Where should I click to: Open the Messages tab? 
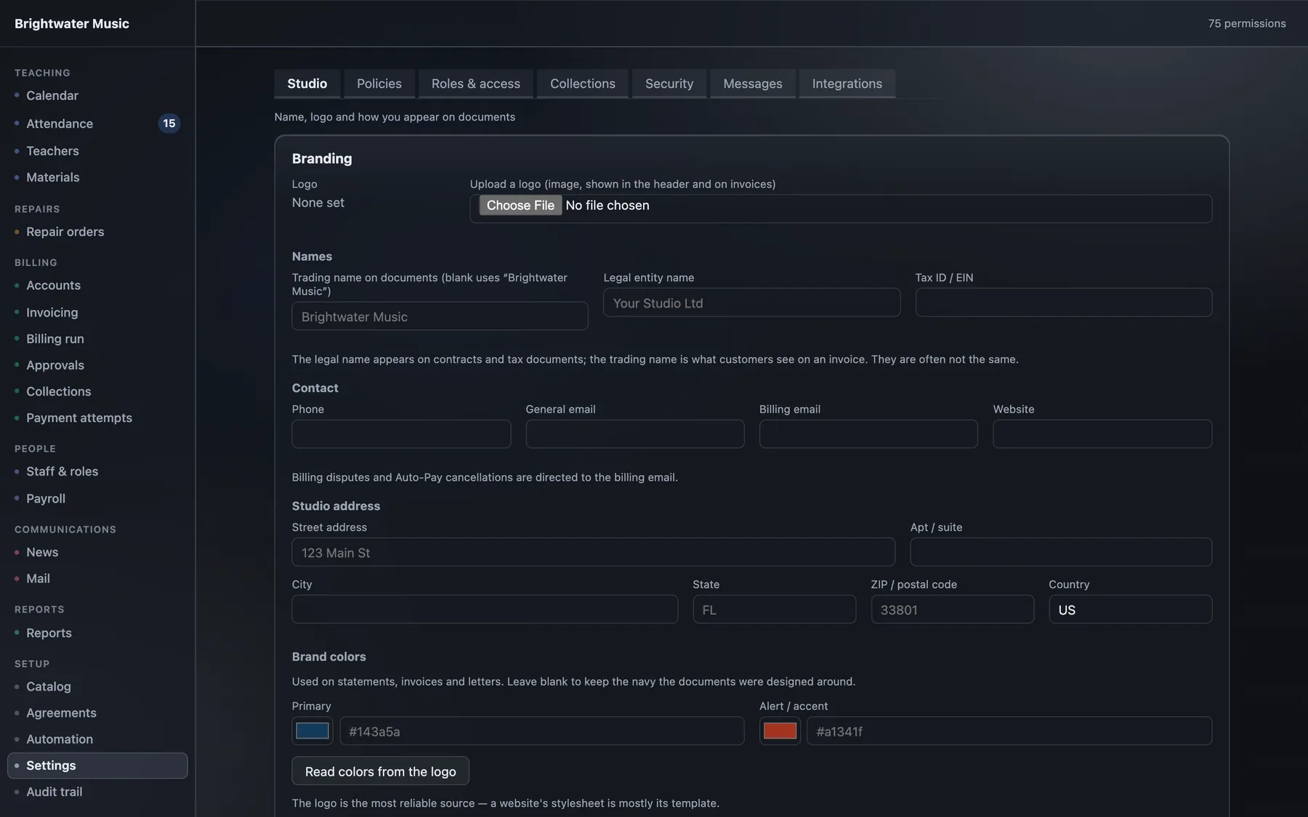(x=753, y=84)
